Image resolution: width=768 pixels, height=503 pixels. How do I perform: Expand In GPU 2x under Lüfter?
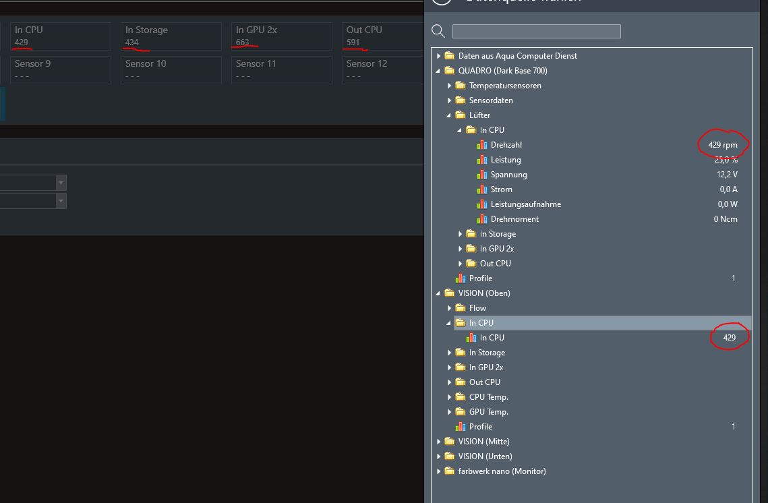(x=460, y=249)
